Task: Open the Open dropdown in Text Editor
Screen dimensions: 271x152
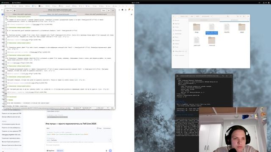Action: [x=9, y=11]
